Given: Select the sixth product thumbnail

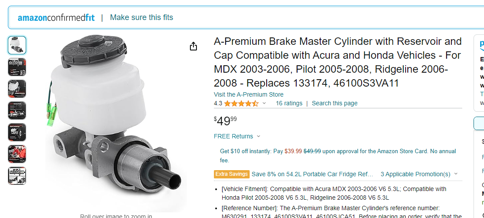Looking at the screenshot, I should [x=17, y=154].
